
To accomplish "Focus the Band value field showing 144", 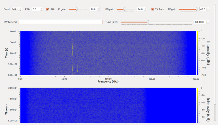I will coord(15,9).
